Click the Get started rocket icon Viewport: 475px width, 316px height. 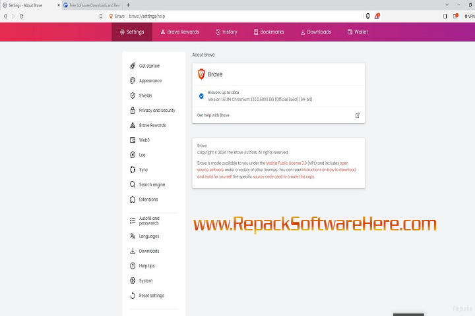point(133,66)
